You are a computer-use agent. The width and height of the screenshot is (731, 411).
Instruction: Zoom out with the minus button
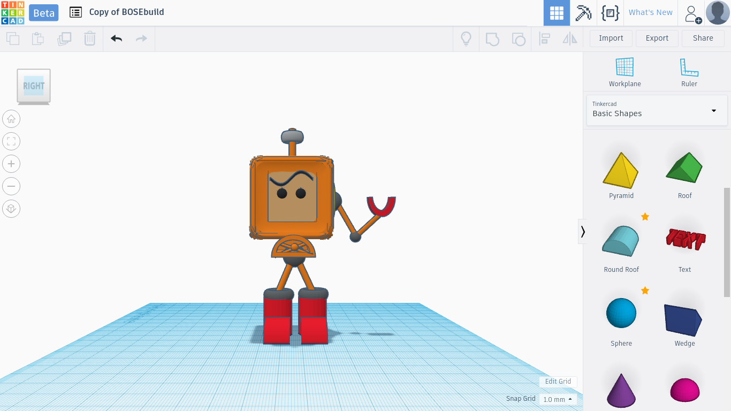tap(11, 186)
